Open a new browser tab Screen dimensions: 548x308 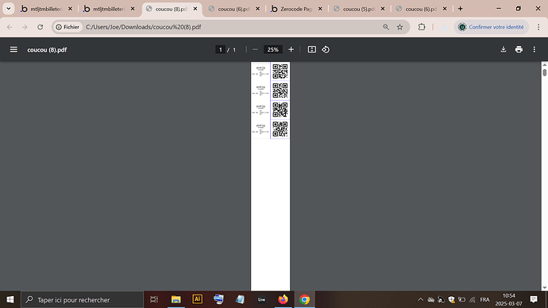(461, 9)
